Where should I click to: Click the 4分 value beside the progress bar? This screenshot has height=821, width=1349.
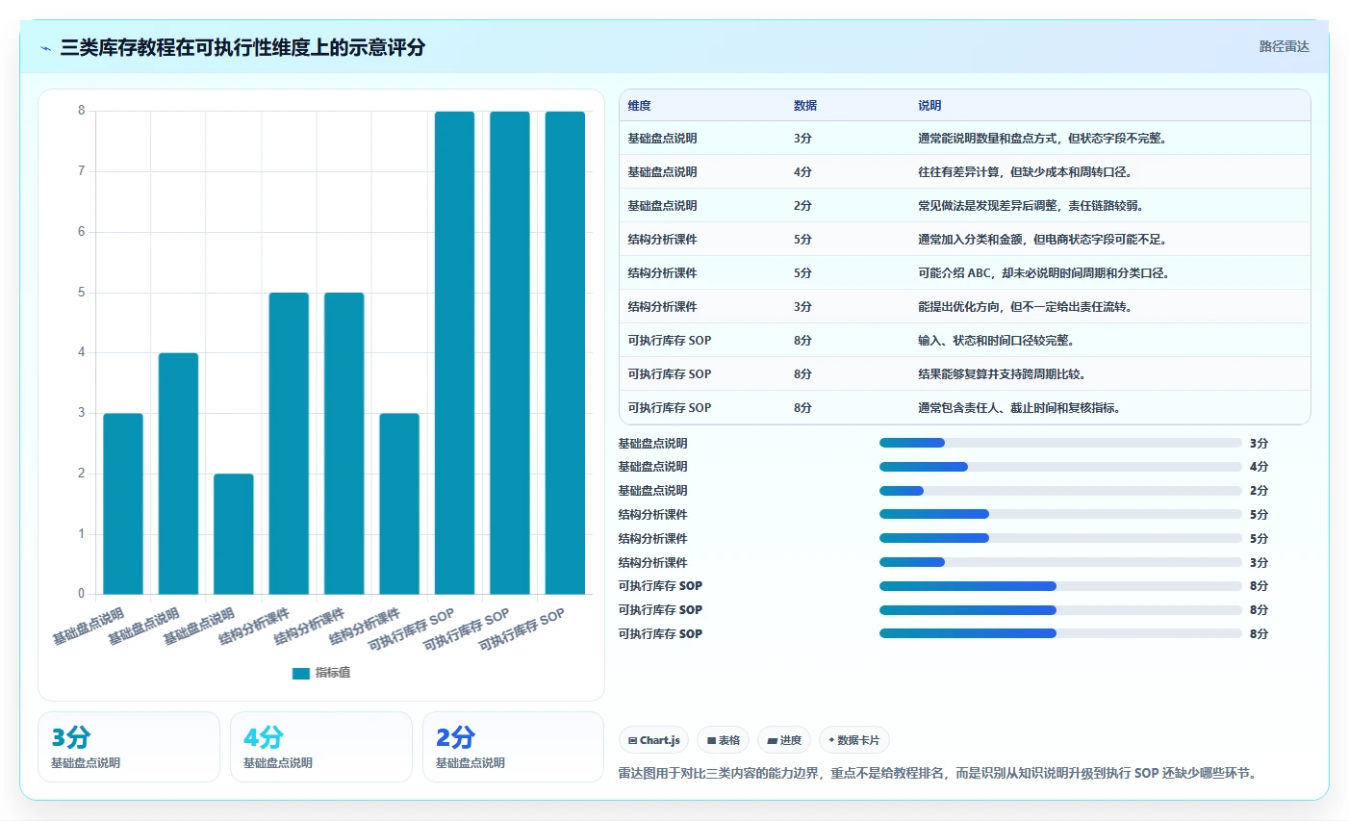pos(1259,467)
